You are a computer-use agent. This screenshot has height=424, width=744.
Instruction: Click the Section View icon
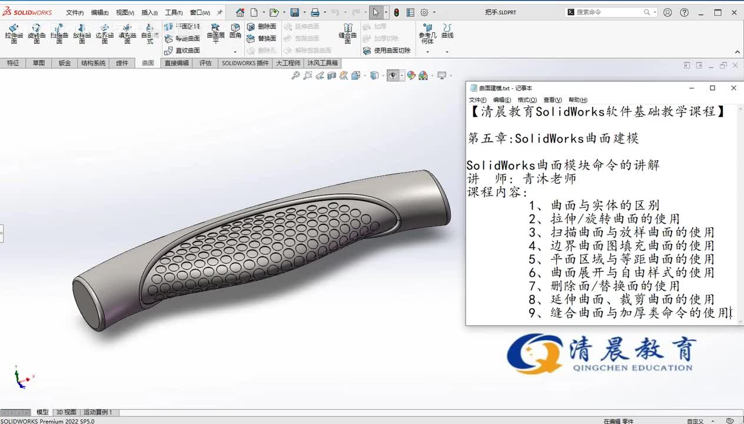pos(332,75)
